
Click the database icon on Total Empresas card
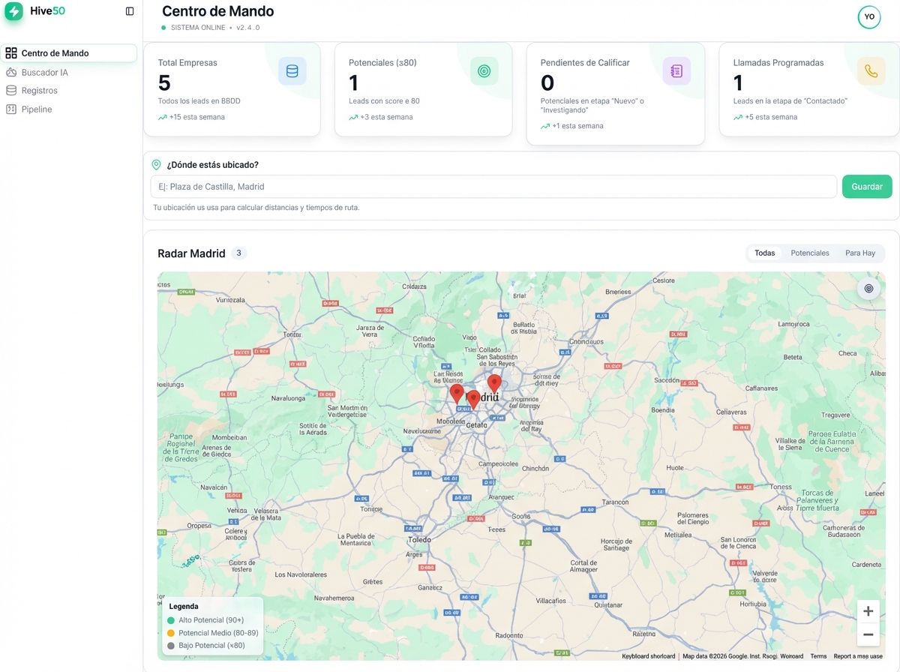coord(292,70)
